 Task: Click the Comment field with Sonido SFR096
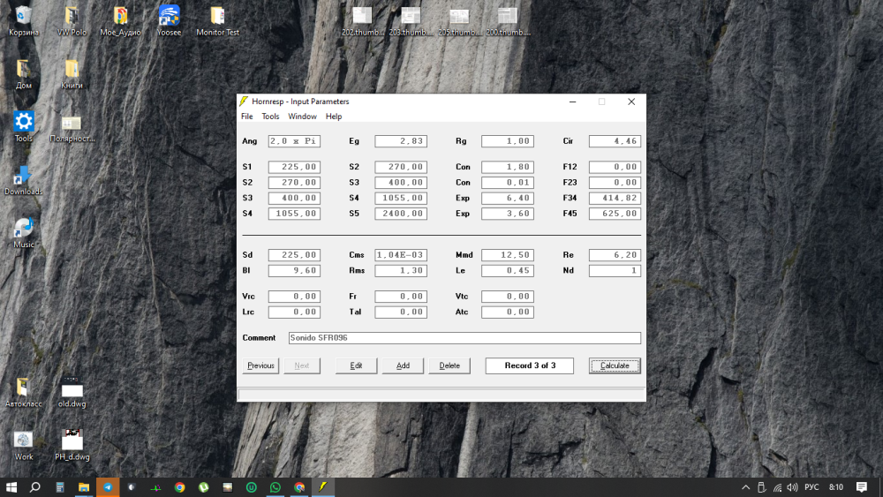[x=464, y=338]
